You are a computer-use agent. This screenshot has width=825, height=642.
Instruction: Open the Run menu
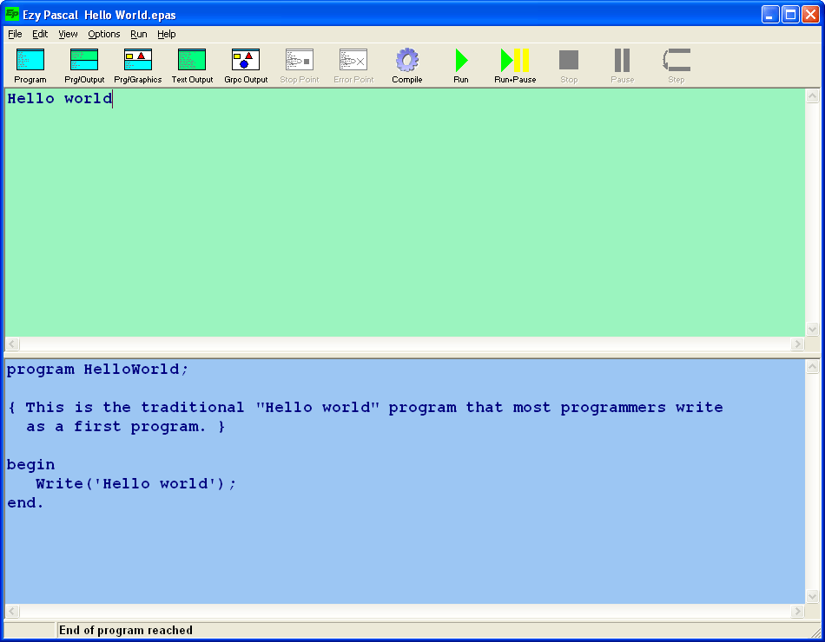(138, 34)
